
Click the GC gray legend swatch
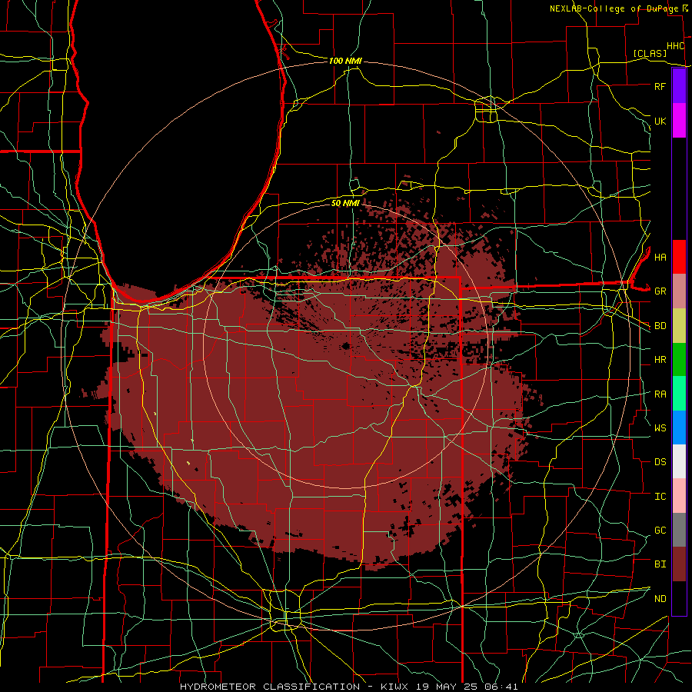pyautogui.click(x=679, y=530)
